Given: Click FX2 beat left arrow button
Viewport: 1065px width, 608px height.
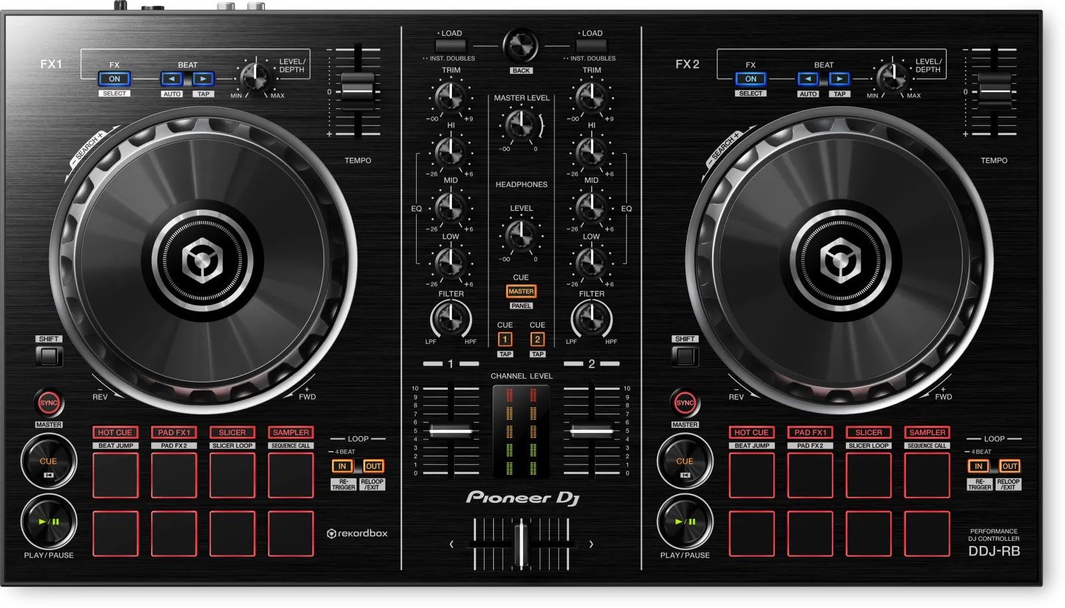Looking at the screenshot, I should point(808,78).
